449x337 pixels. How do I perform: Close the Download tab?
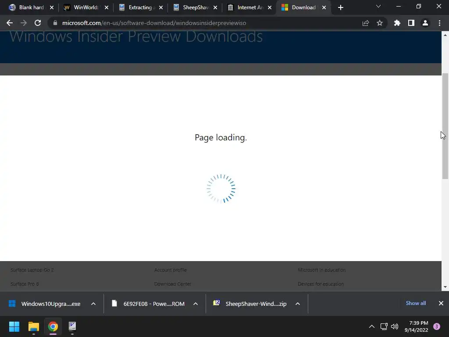(324, 7)
